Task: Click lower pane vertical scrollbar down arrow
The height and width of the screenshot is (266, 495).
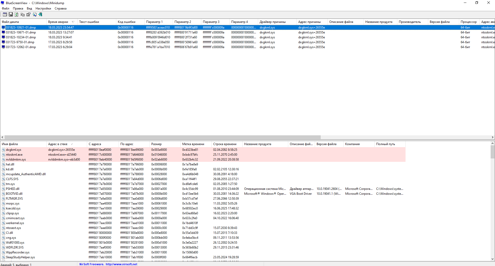Action: point(492,259)
